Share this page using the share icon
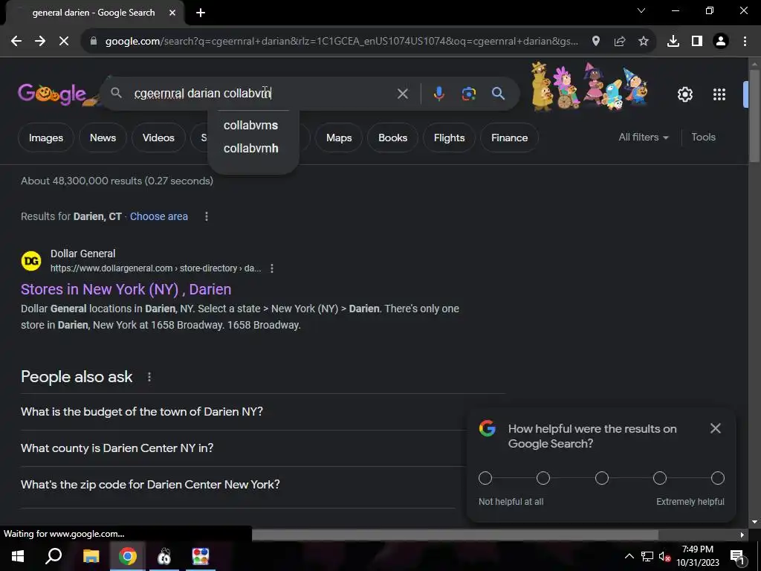 619,42
